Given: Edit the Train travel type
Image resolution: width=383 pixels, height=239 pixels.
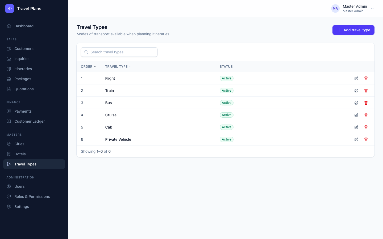Looking at the screenshot, I should (356, 91).
